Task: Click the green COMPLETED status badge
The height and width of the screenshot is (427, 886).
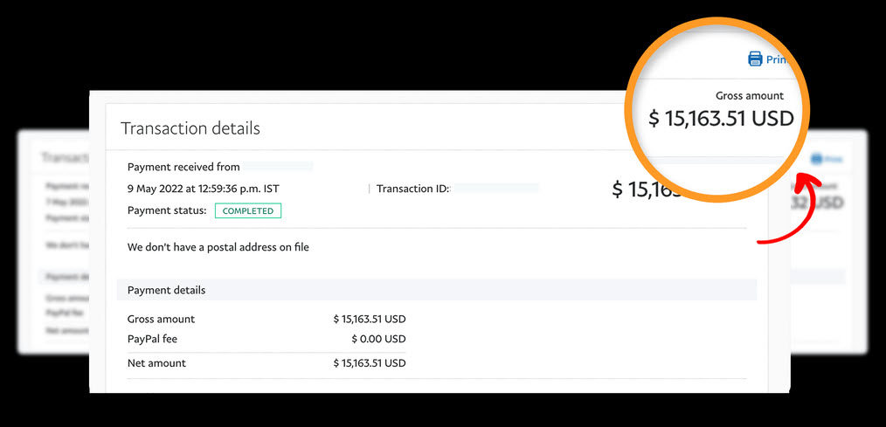Action: 248,210
